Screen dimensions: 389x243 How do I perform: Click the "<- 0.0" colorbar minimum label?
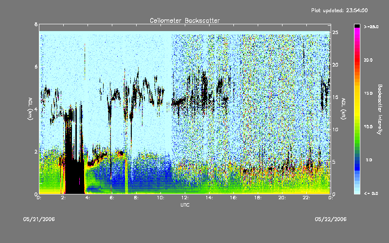coord(371,193)
